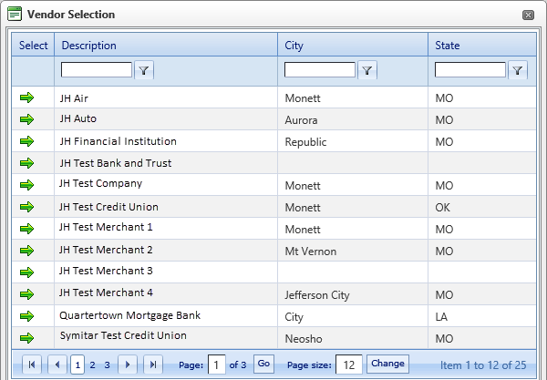Open page 1 in pager
This screenshot has width=547, height=380.
pyautogui.click(x=77, y=365)
